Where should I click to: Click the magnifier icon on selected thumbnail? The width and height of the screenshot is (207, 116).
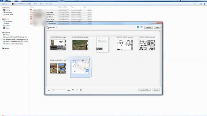tap(87, 71)
